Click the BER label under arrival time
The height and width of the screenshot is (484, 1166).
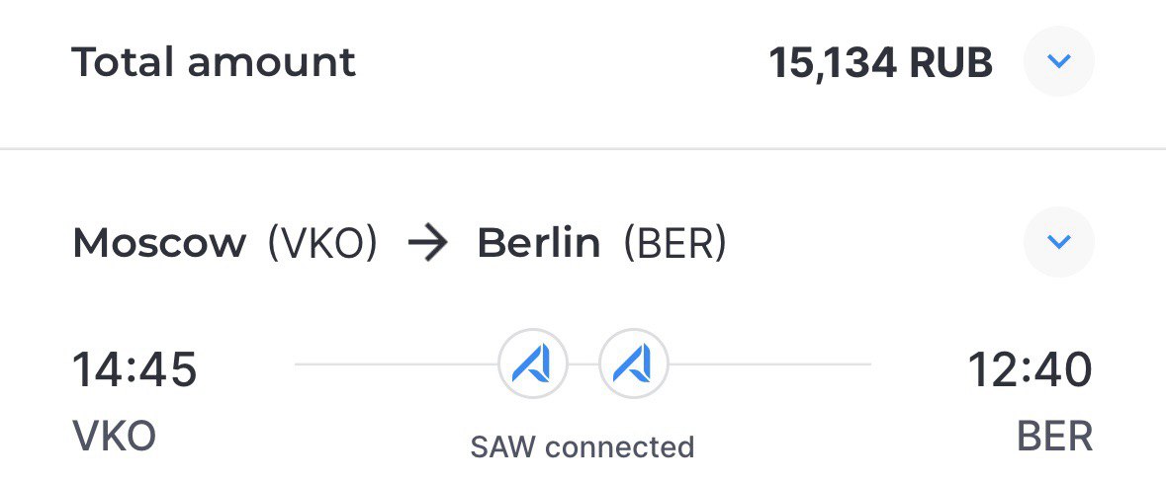[1054, 437]
